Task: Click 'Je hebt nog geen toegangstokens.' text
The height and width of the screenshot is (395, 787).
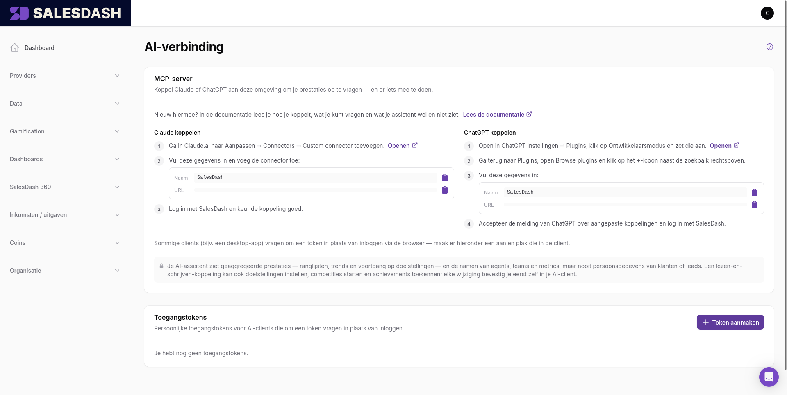Action: pyautogui.click(x=201, y=353)
